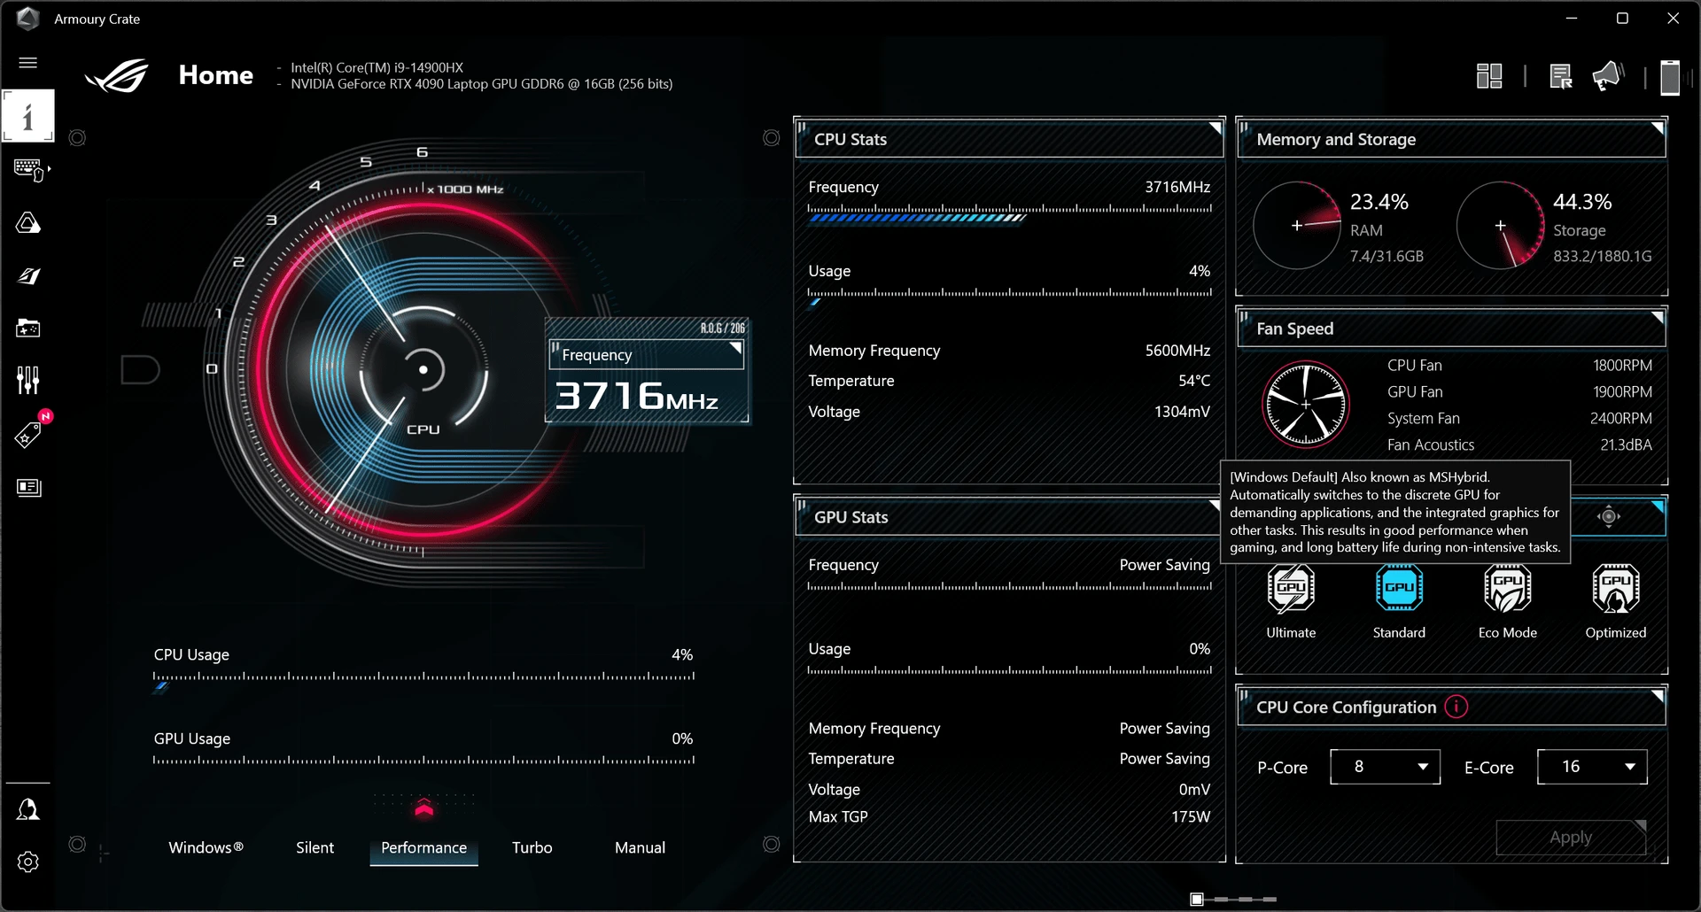Select Ultimate GPU mode
The width and height of the screenshot is (1701, 912).
(x=1291, y=602)
